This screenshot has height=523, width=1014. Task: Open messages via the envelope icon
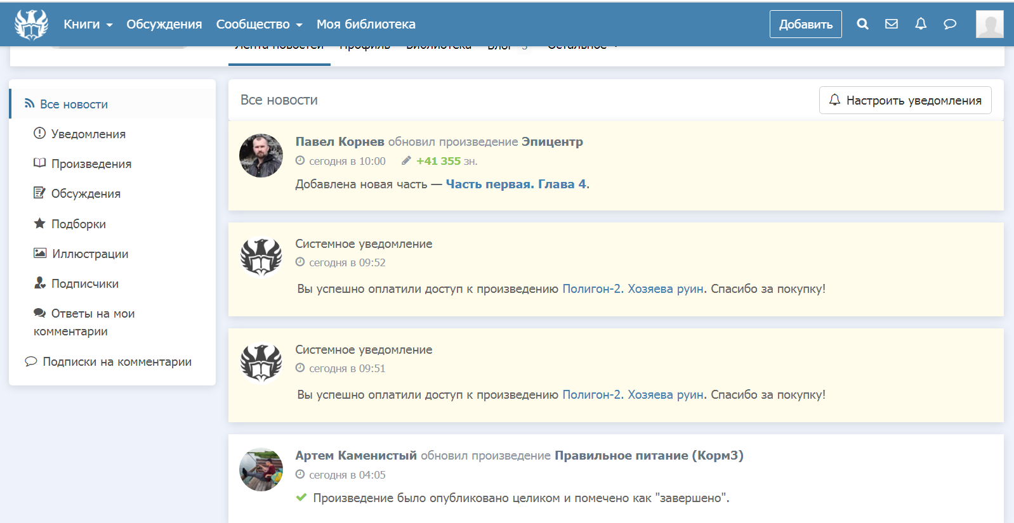coord(892,24)
